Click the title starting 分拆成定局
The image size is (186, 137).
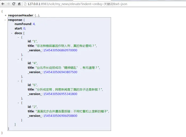(69, 89)
